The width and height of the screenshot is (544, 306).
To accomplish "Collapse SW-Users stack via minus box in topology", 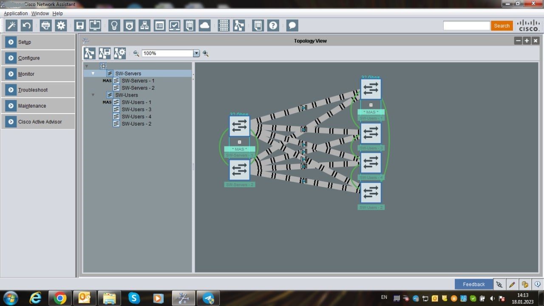I will point(371,105).
